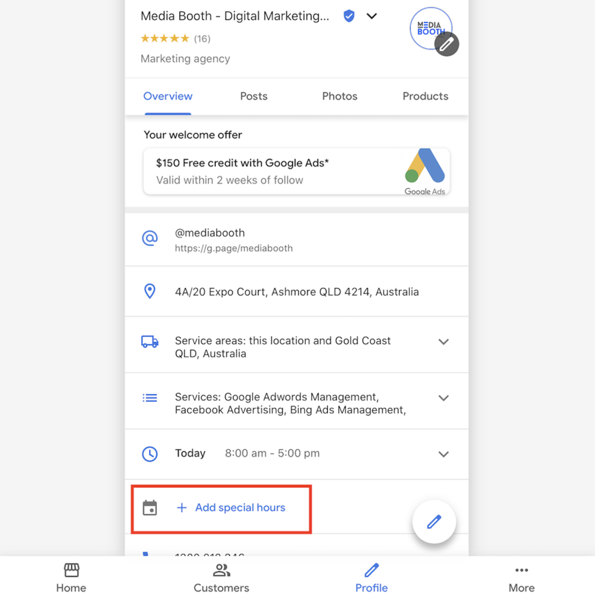
Task: Expand the Service areas section
Action: click(x=443, y=342)
